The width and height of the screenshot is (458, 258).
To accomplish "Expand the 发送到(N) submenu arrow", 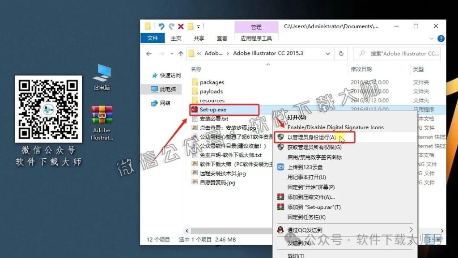I will pyautogui.click(x=411, y=242).
